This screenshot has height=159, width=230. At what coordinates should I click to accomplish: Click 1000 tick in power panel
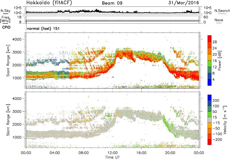click(17, 78)
